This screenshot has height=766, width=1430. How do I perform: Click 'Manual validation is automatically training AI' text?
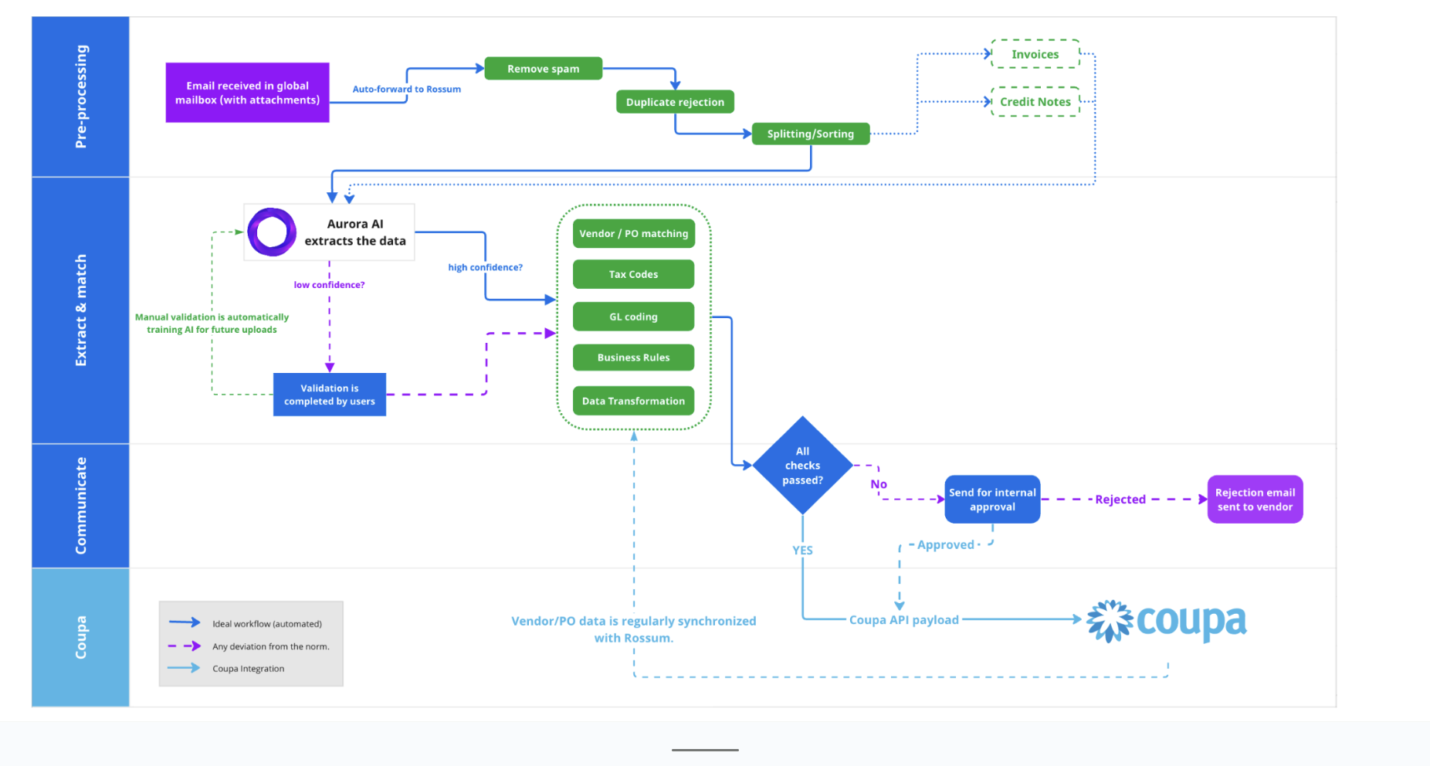(x=212, y=323)
